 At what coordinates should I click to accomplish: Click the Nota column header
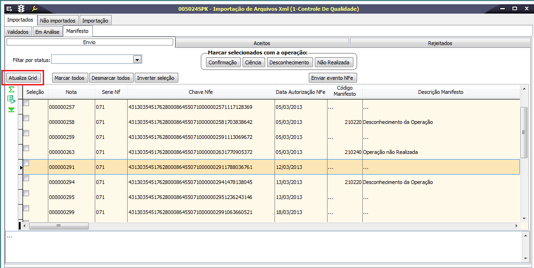(x=71, y=92)
